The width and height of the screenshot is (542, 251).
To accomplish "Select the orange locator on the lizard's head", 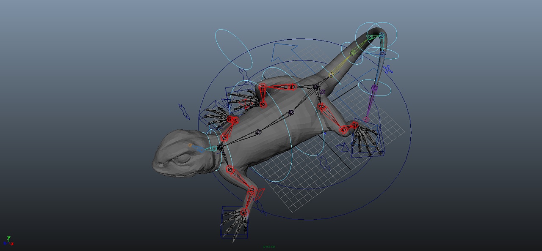I will [x=190, y=145].
